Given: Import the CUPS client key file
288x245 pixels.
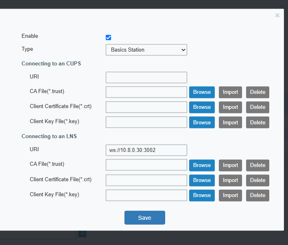Looking at the screenshot, I should coord(230,122).
